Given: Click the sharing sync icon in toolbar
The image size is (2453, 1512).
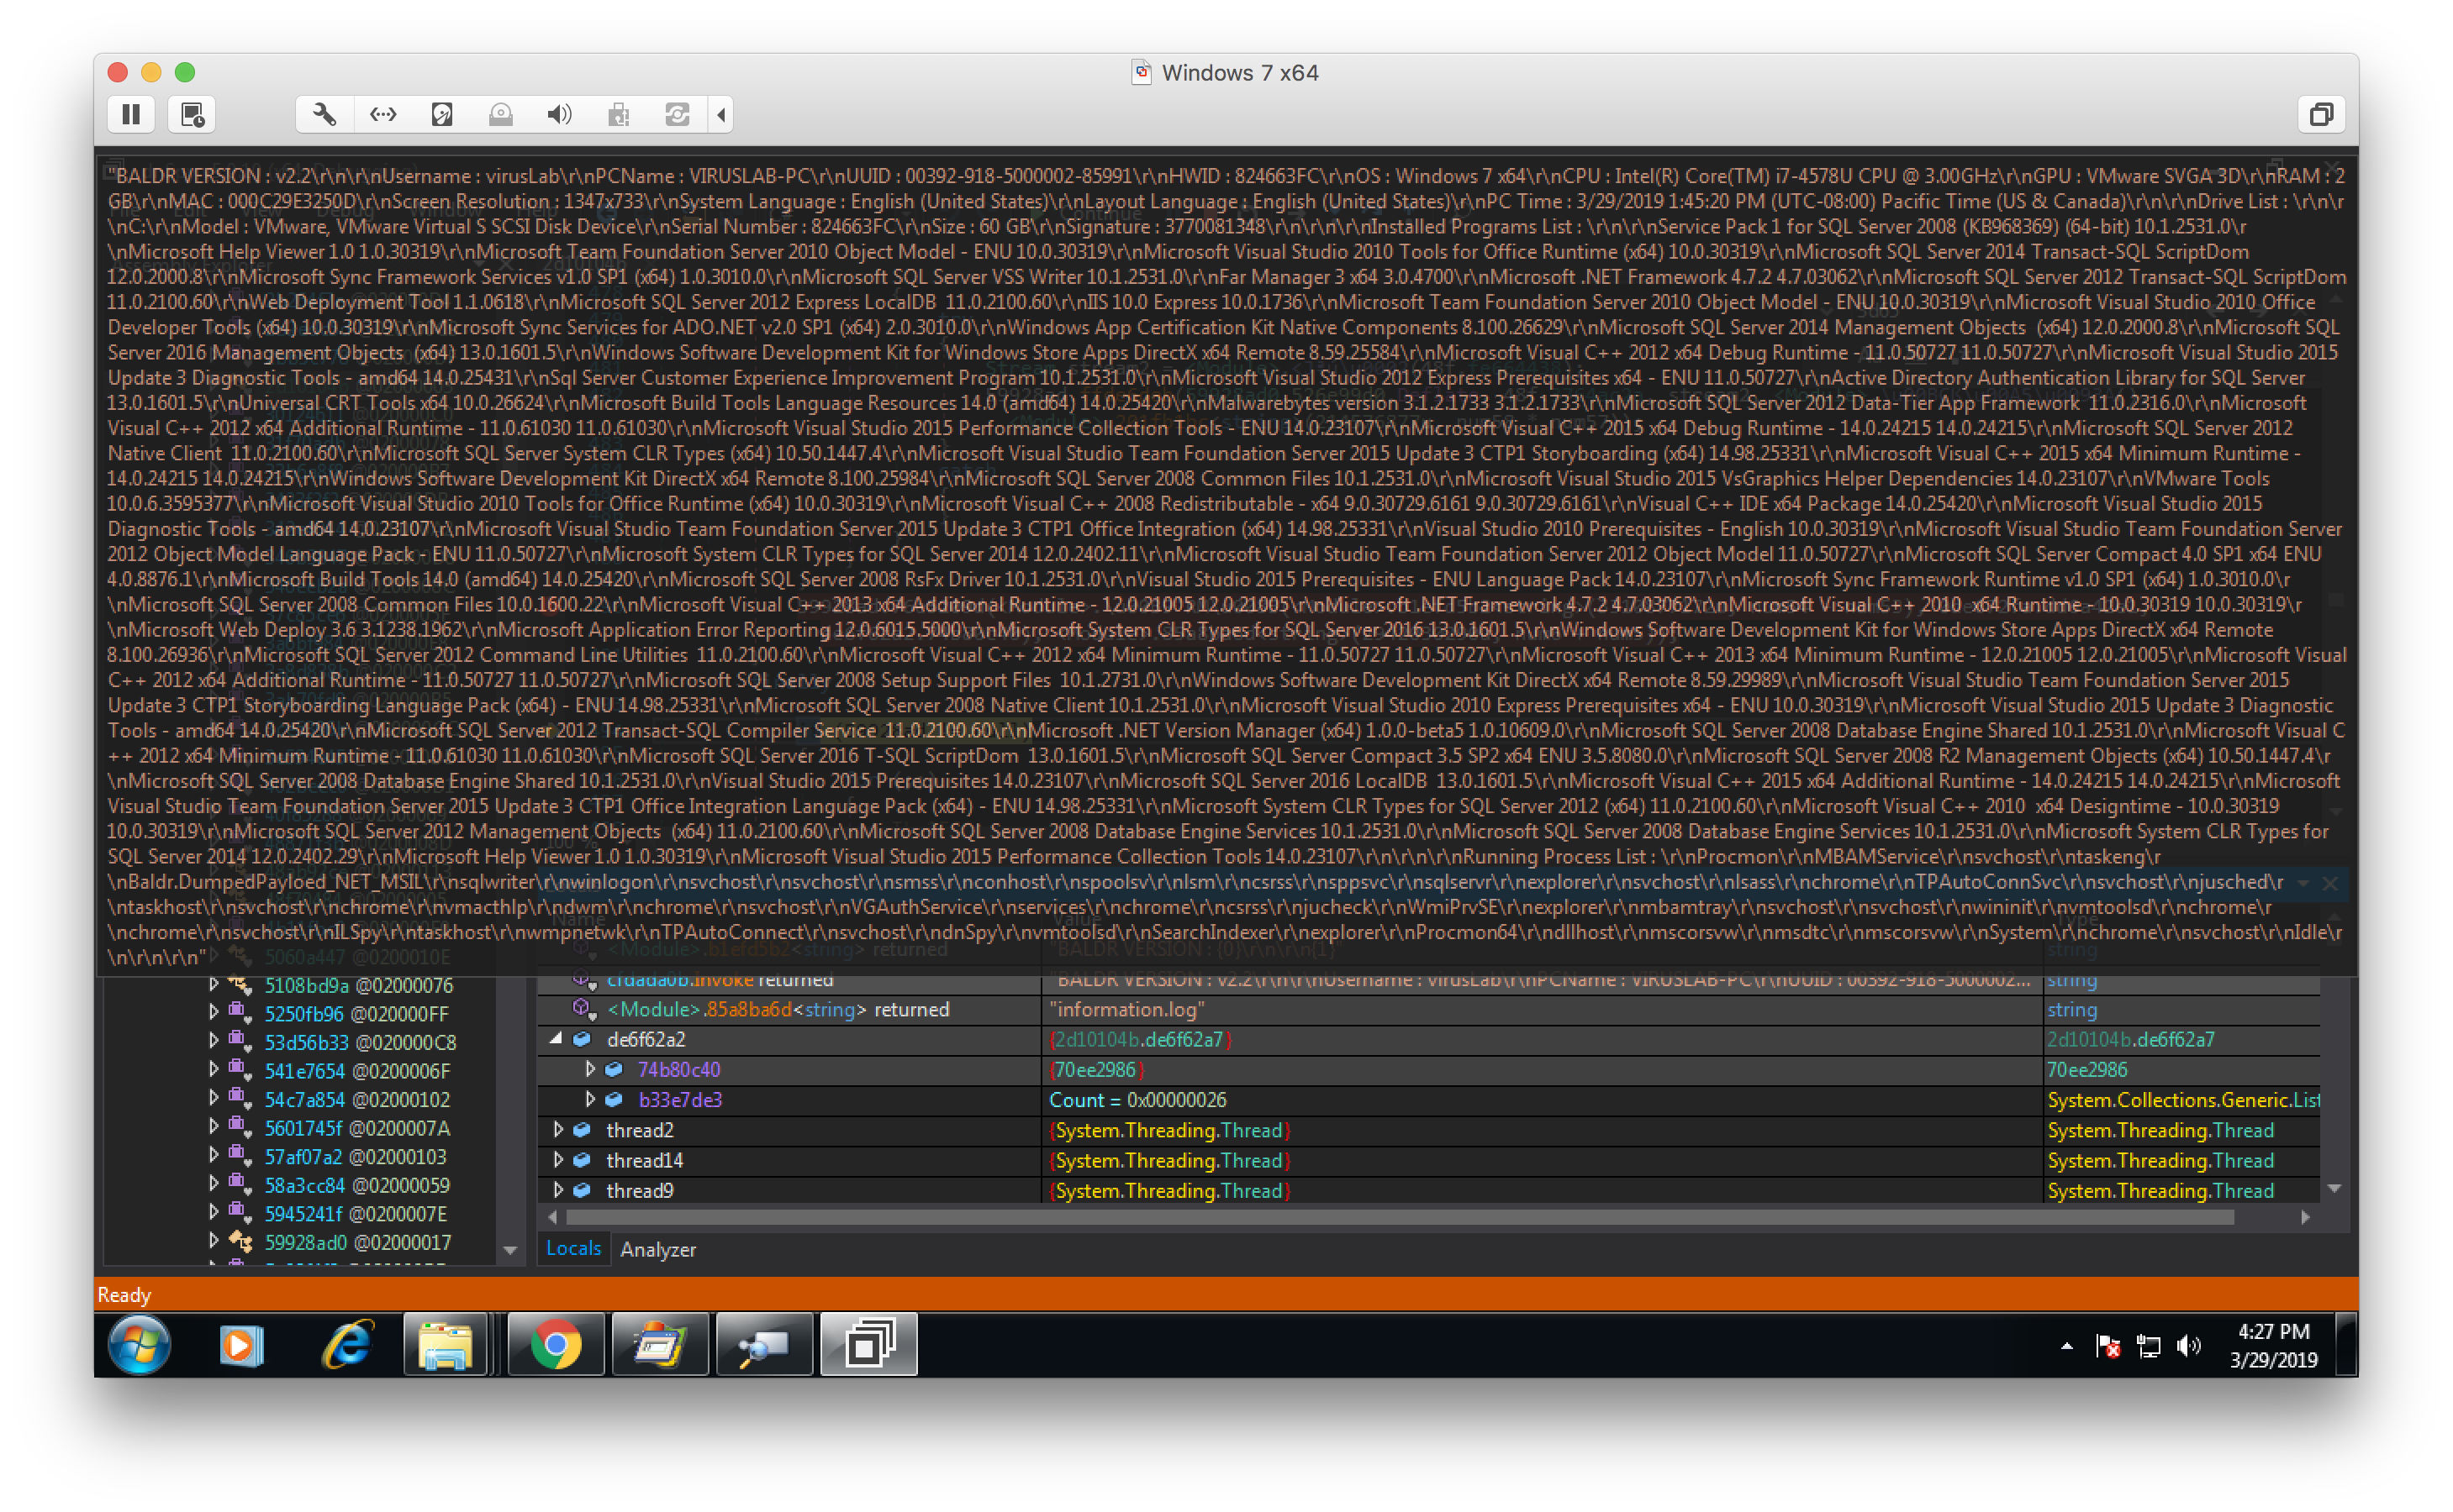Looking at the screenshot, I should tap(678, 114).
